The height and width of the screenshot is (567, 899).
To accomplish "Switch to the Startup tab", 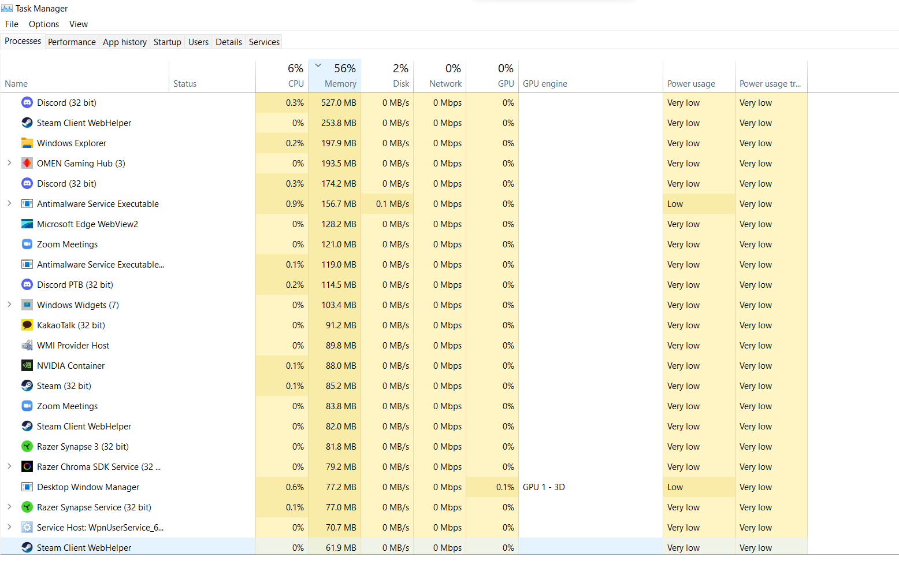I will click(168, 42).
